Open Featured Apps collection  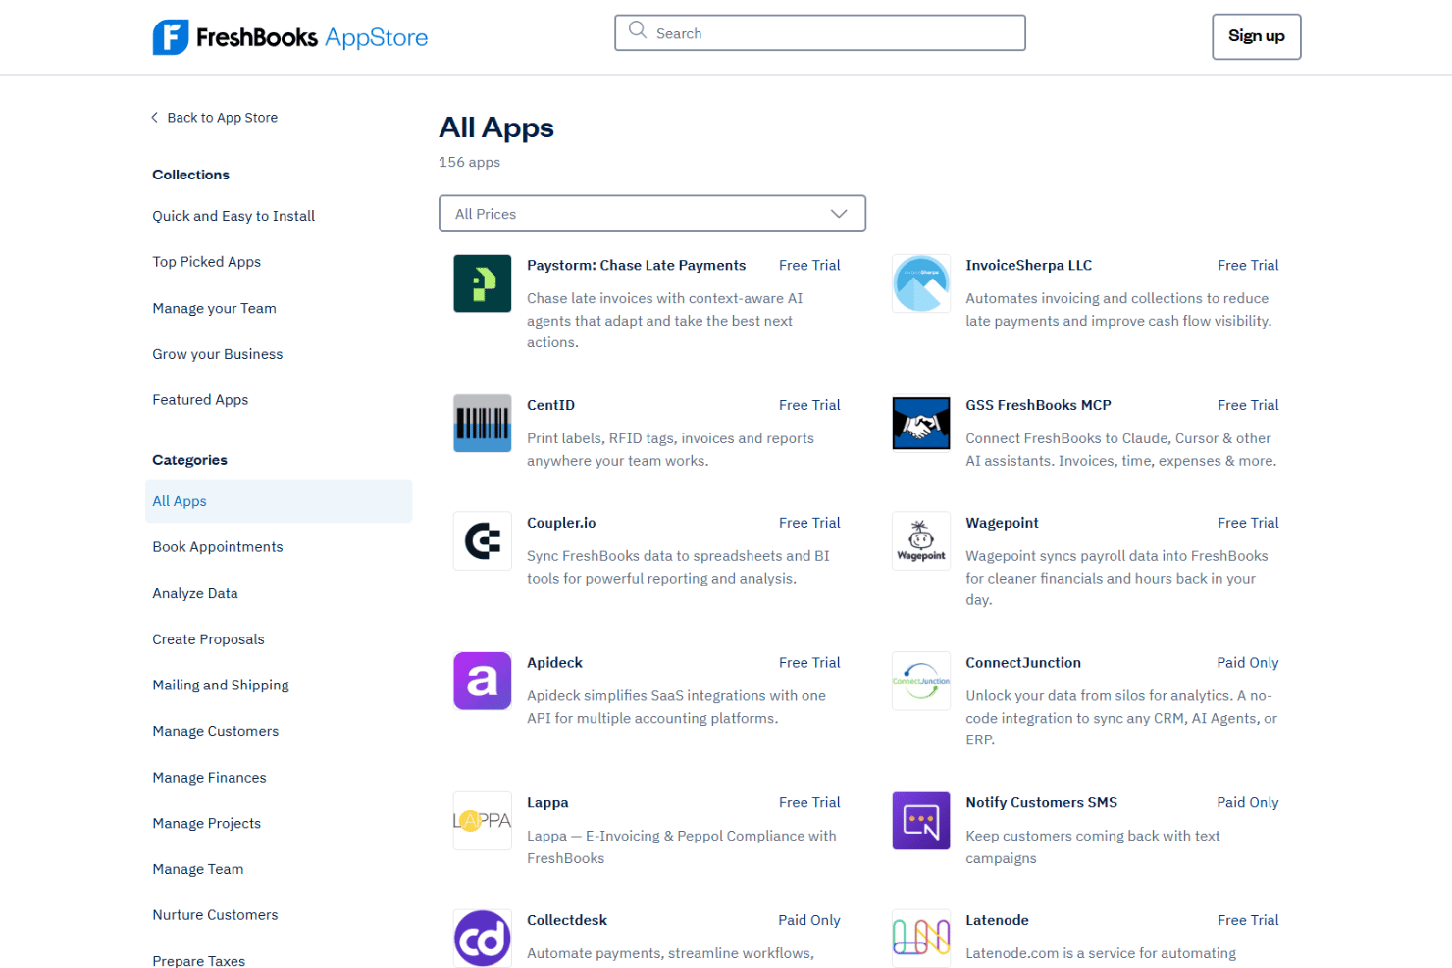[200, 400]
